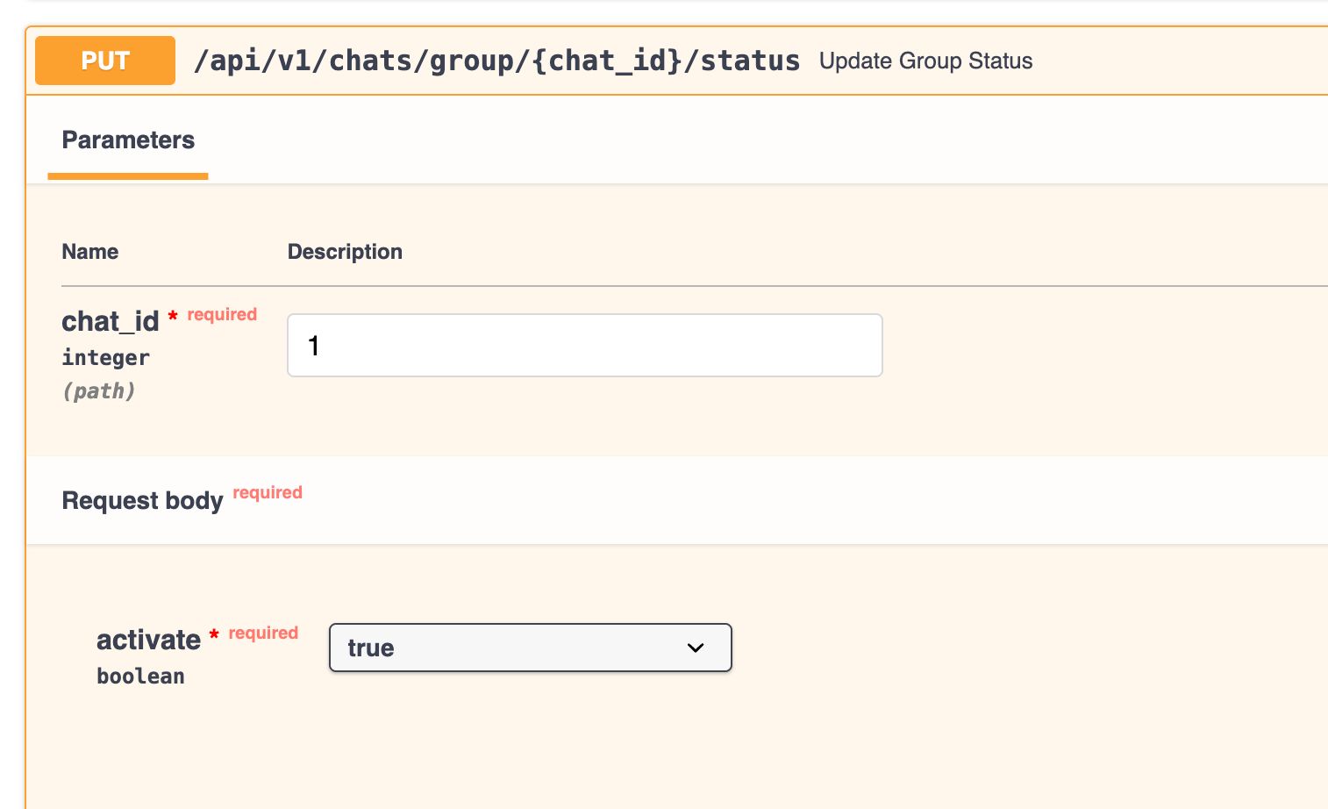The image size is (1328, 809).
Task: Click the Description column header
Action: [345, 252]
